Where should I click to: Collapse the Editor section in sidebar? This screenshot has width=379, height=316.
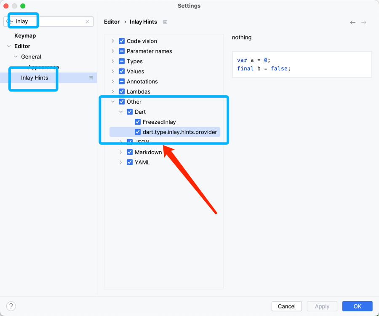(9, 46)
